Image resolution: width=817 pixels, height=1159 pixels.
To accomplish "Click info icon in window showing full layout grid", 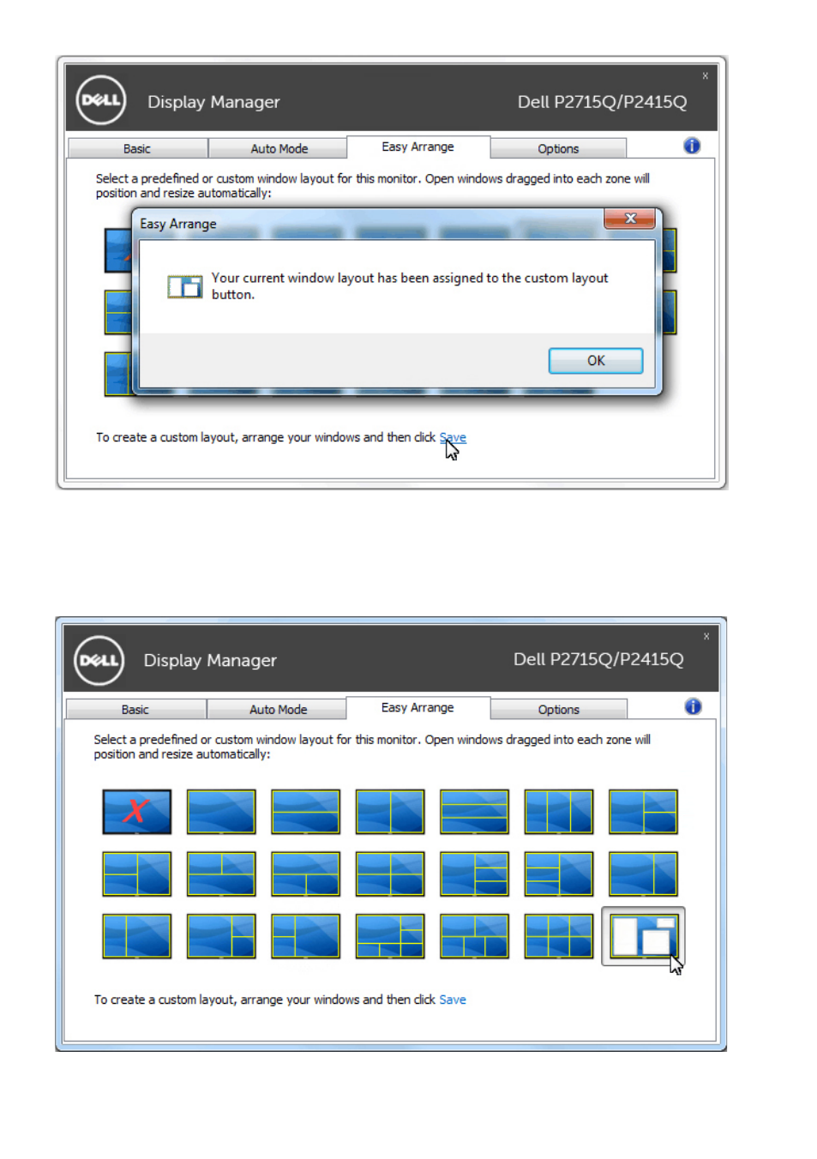I will (x=693, y=706).
